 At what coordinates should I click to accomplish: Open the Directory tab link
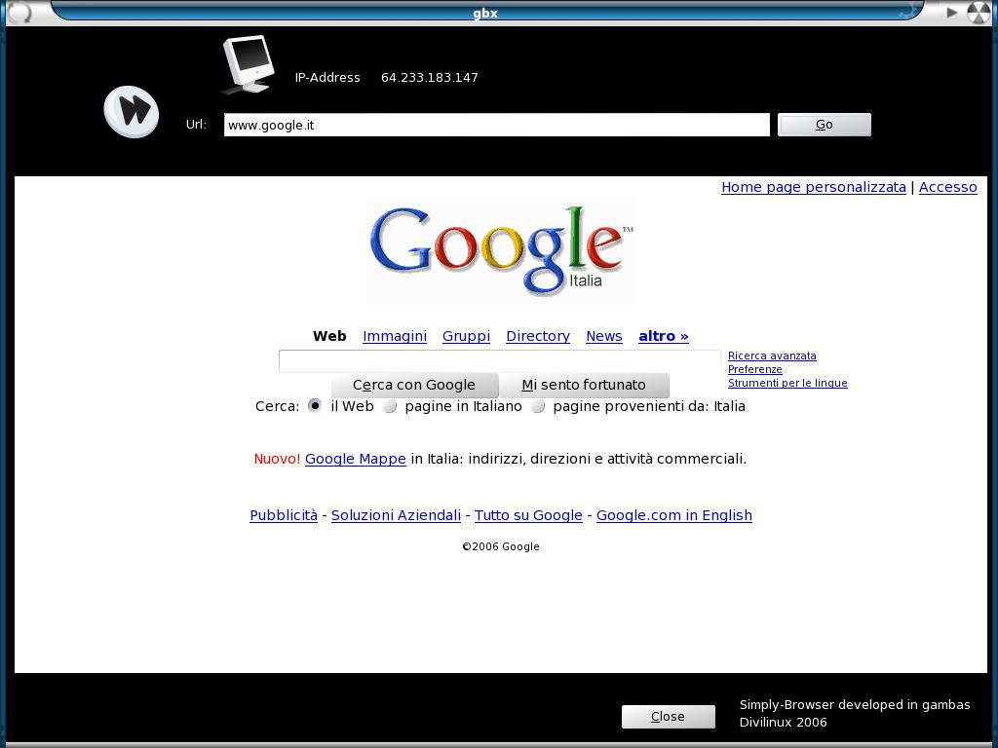point(538,336)
